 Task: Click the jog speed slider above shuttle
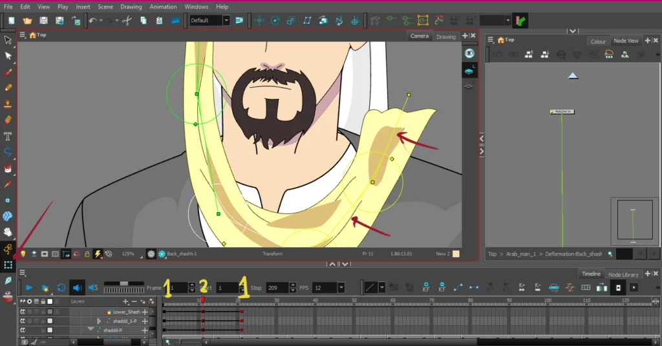point(123,283)
